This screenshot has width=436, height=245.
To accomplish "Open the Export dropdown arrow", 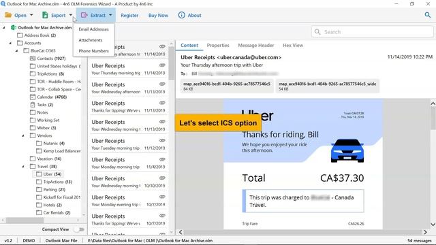I will click(x=70, y=15).
